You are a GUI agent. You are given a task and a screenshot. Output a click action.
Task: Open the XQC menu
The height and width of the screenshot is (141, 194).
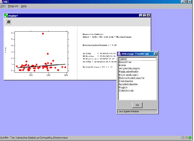[3, 6]
